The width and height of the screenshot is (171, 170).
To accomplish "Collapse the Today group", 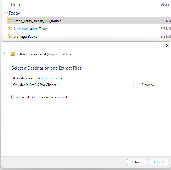I will [6, 13].
